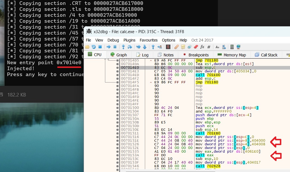The image size is (290, 172).
Task: Show functions using the fx icon
Action: coord(202,47)
